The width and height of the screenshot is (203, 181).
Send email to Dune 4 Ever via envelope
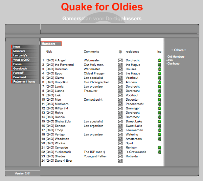click(120, 161)
